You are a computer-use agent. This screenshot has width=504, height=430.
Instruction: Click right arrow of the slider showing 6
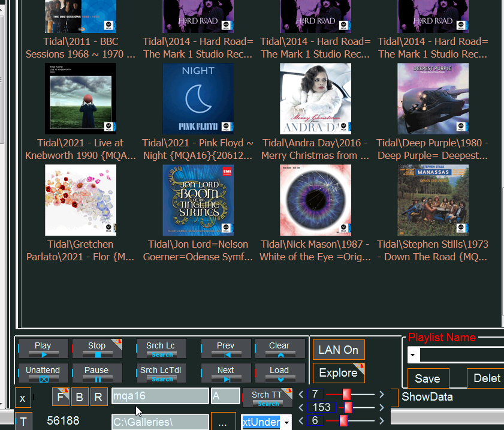point(382,420)
